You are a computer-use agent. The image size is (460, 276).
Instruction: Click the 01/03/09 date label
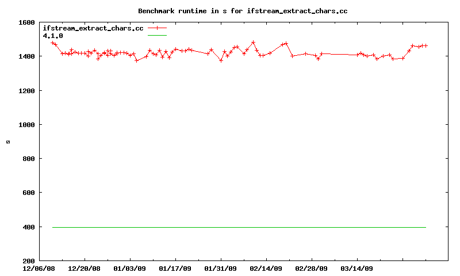pos(130,269)
